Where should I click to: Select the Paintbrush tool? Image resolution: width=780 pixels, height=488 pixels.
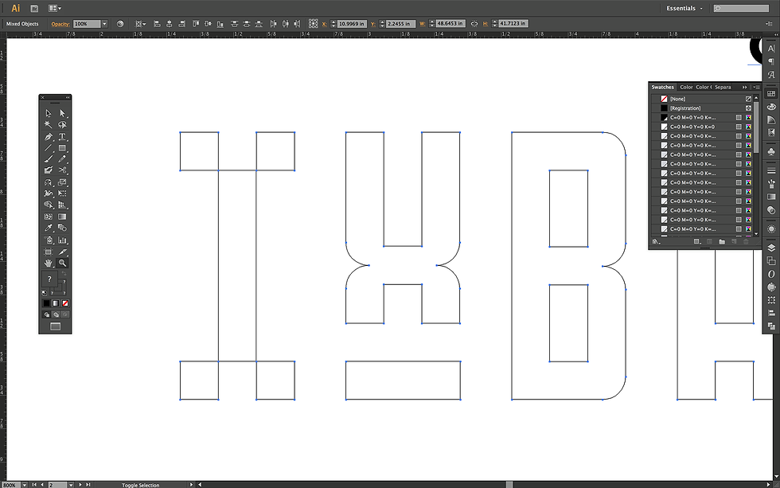[49, 159]
